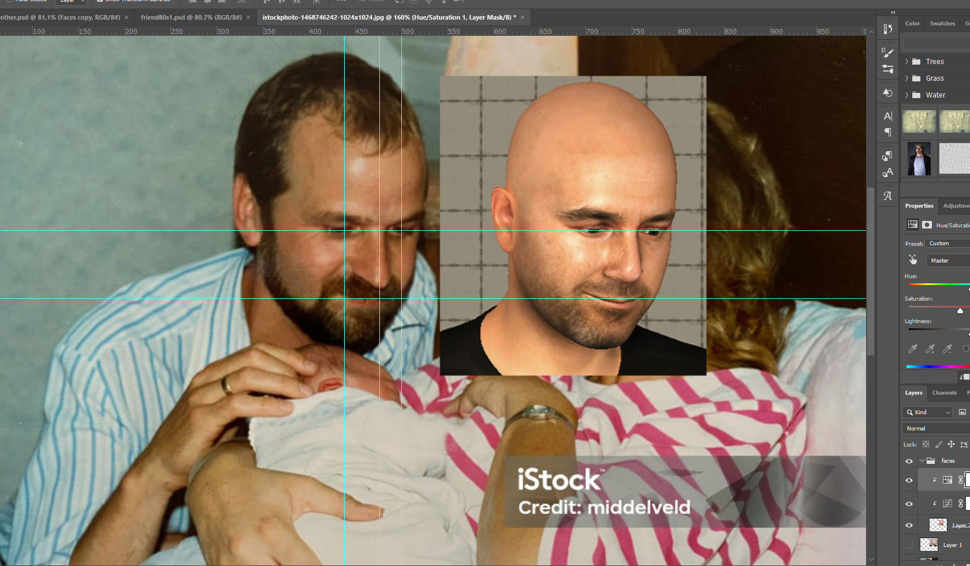Switch to the Channels tab
This screenshot has width=970, height=566.
pos(944,393)
